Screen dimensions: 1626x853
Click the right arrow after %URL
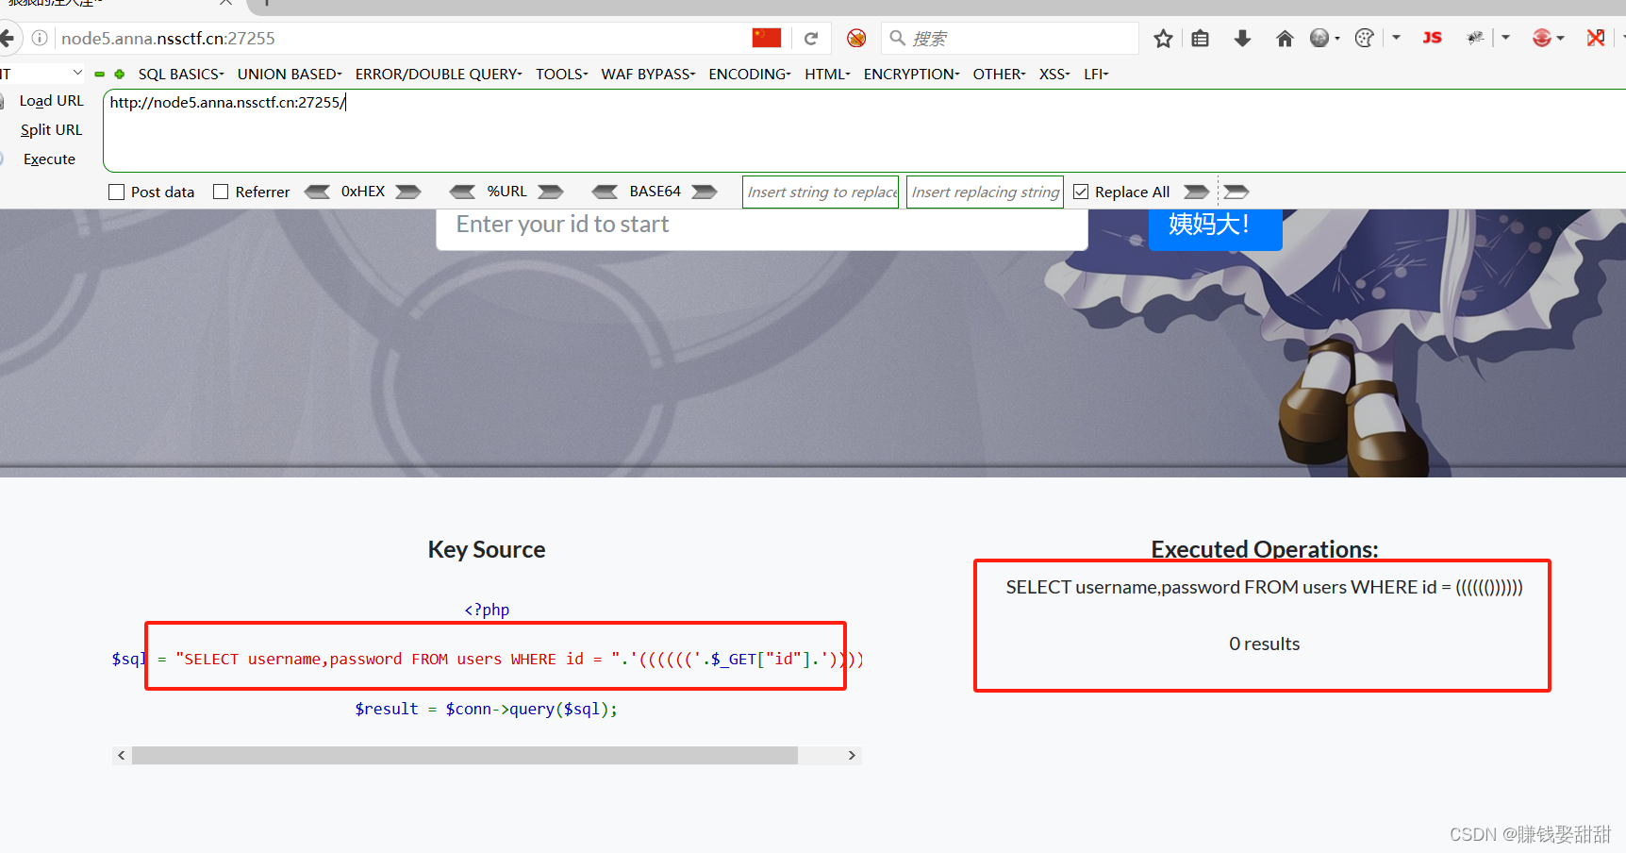(551, 192)
